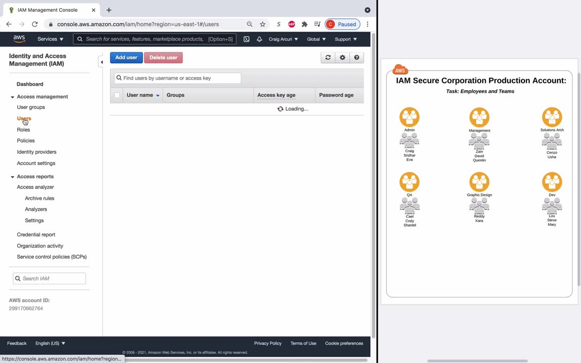Image resolution: width=581 pixels, height=363 pixels.
Task: Select the IAM Management Console tab
Action: coord(51,10)
